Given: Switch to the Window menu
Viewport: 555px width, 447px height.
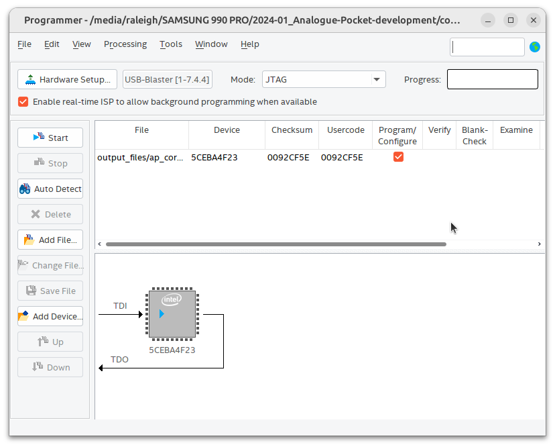Looking at the screenshot, I should point(211,44).
